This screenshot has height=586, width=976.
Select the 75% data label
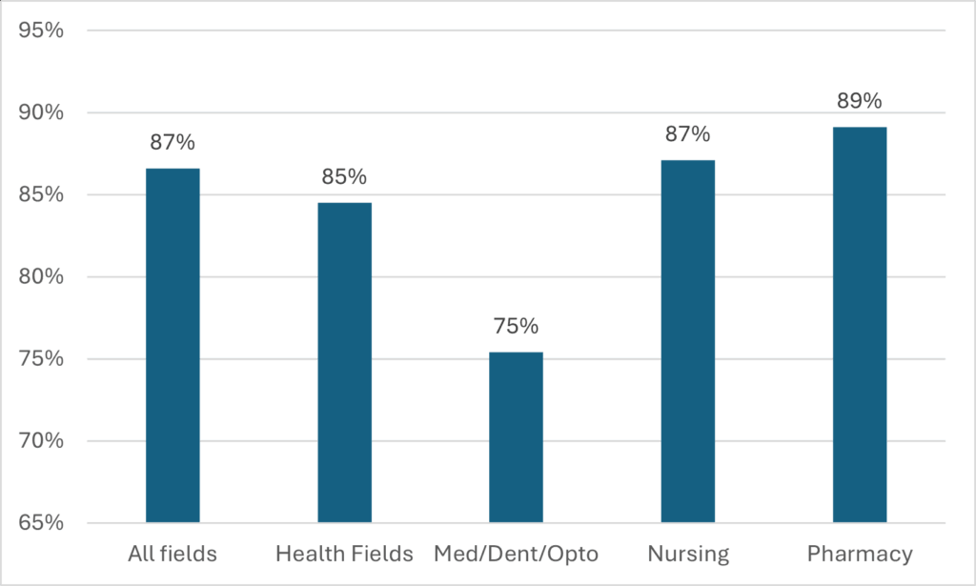coord(516,326)
